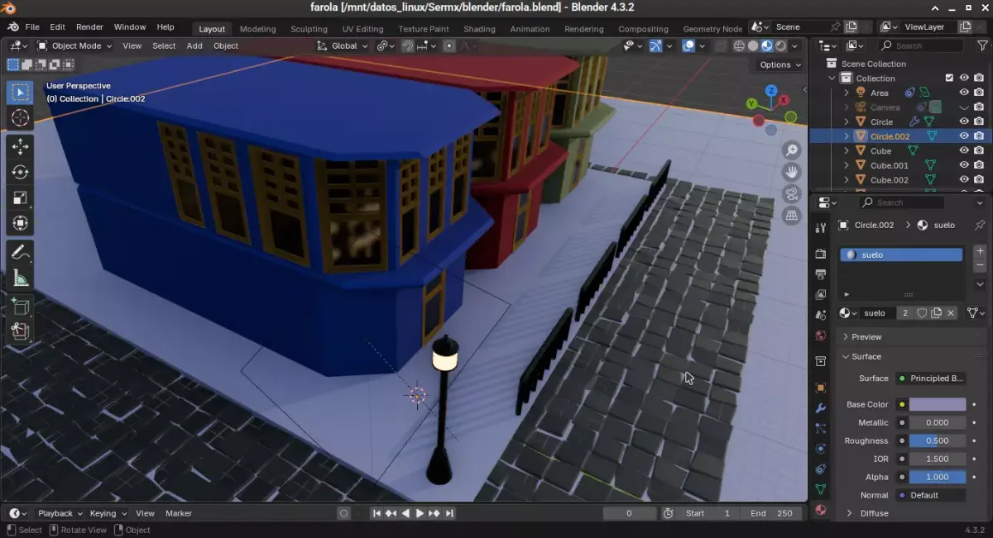Open the viewport Add menu
The width and height of the screenshot is (993, 538).
pyautogui.click(x=194, y=45)
